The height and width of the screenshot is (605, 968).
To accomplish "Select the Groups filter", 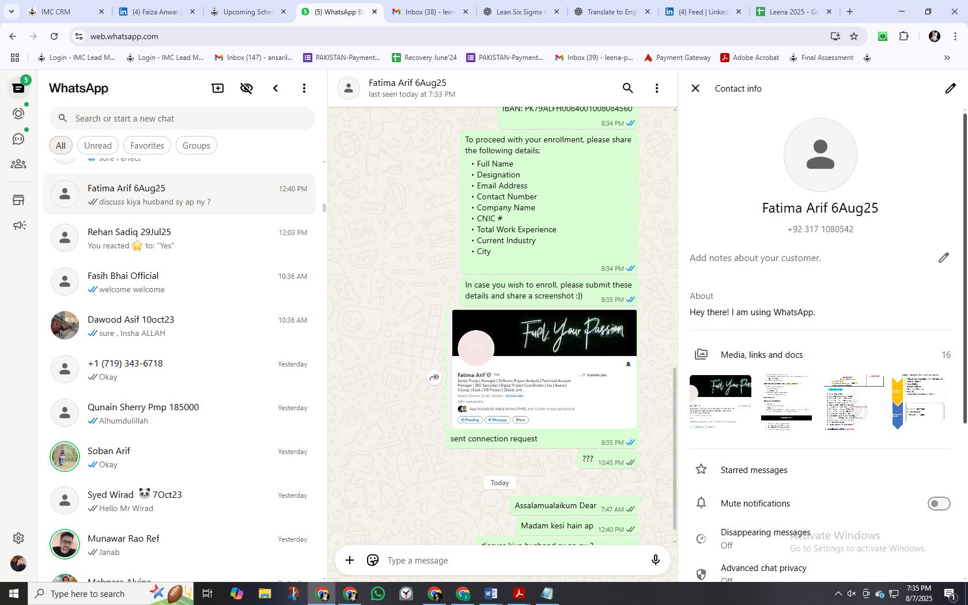I will (x=196, y=146).
